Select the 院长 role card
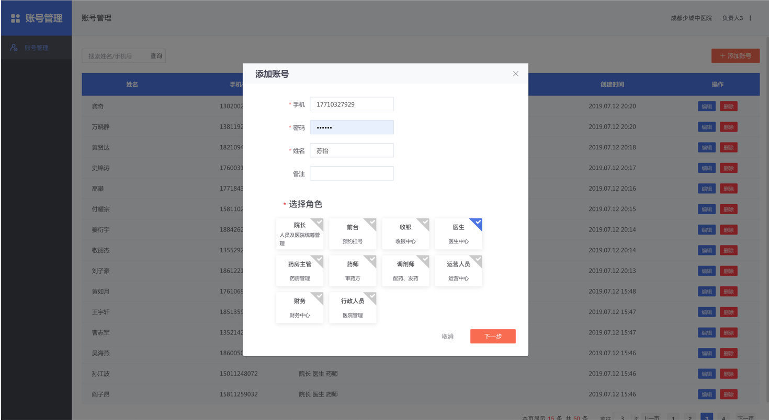 (300, 234)
